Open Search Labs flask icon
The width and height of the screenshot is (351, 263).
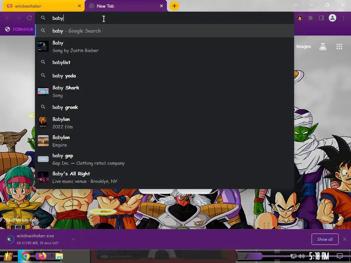tap(323, 47)
